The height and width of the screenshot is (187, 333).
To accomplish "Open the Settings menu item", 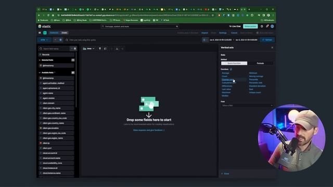I will [223, 33].
